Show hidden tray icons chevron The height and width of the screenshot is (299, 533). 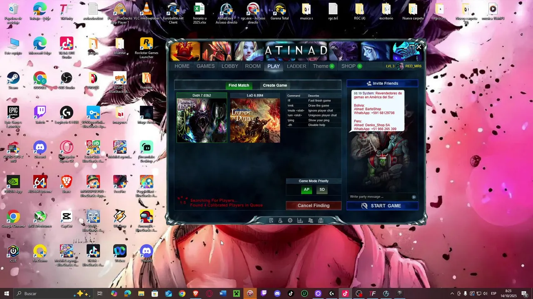pyautogui.click(x=452, y=294)
